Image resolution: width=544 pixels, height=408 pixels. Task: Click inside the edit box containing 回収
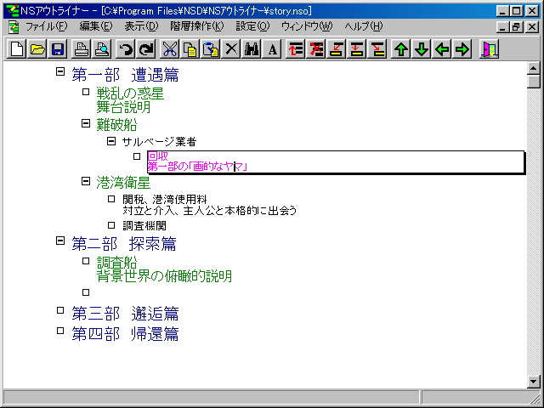[x=336, y=162]
